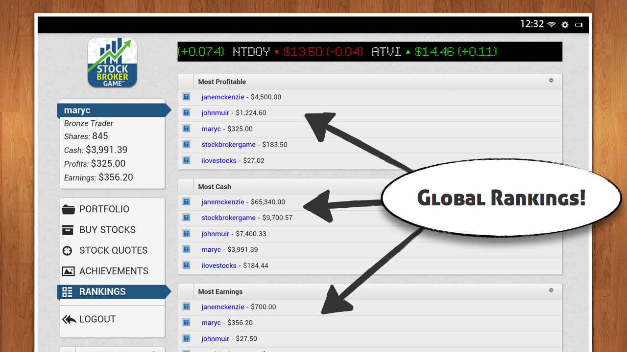This screenshot has width=627, height=352.
Task: Click the Wi-Fi indicator in the status bar
Action: pos(553,24)
